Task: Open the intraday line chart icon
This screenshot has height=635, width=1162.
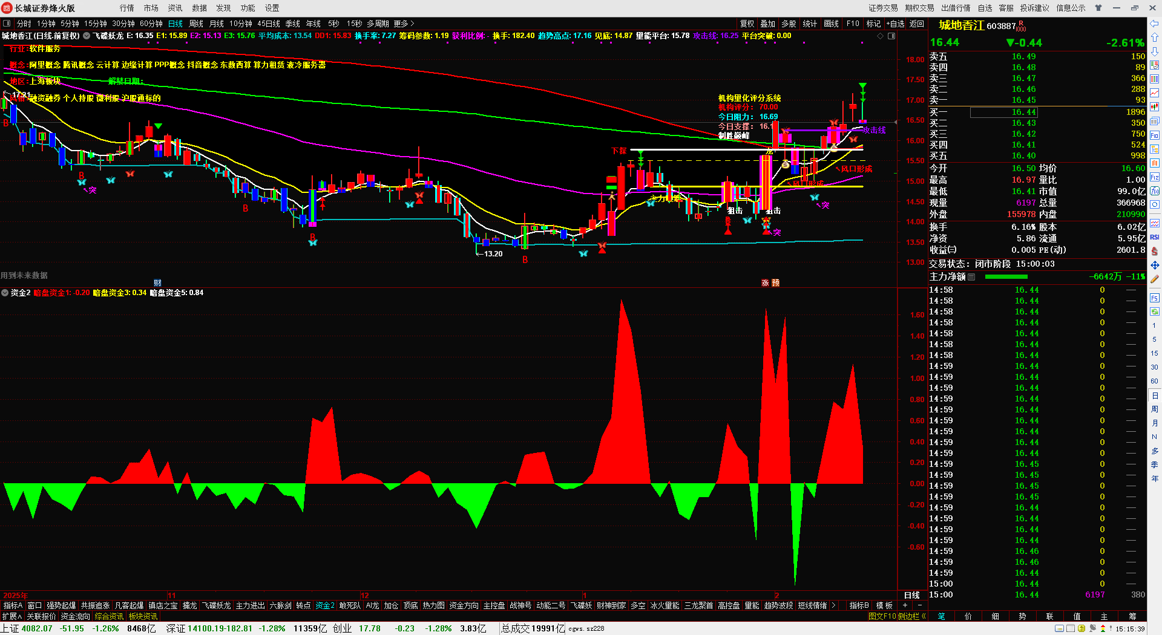Action: [x=1154, y=93]
